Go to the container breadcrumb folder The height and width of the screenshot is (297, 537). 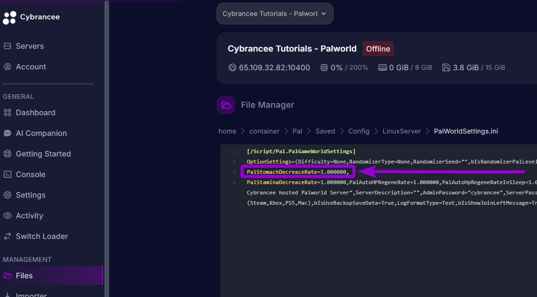click(x=264, y=131)
